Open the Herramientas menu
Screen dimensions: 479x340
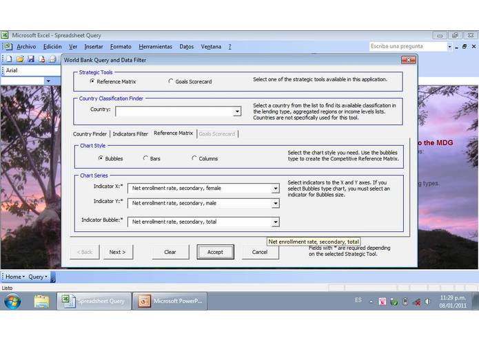tap(156, 47)
